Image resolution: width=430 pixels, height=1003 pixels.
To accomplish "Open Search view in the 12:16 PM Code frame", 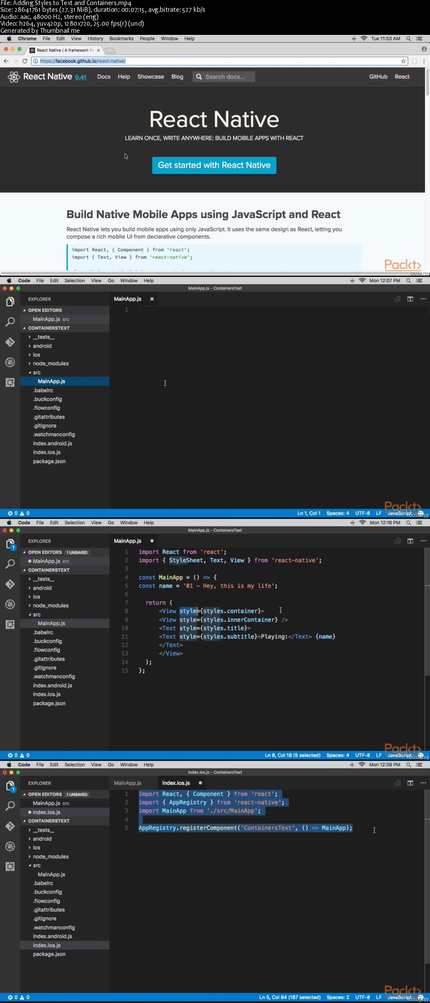I will 10,564.
